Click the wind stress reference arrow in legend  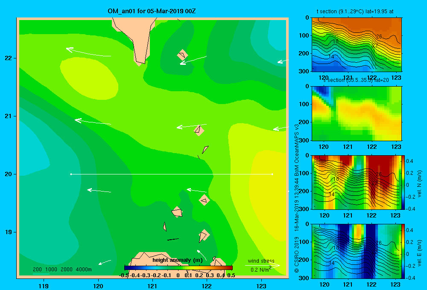coord(263,265)
